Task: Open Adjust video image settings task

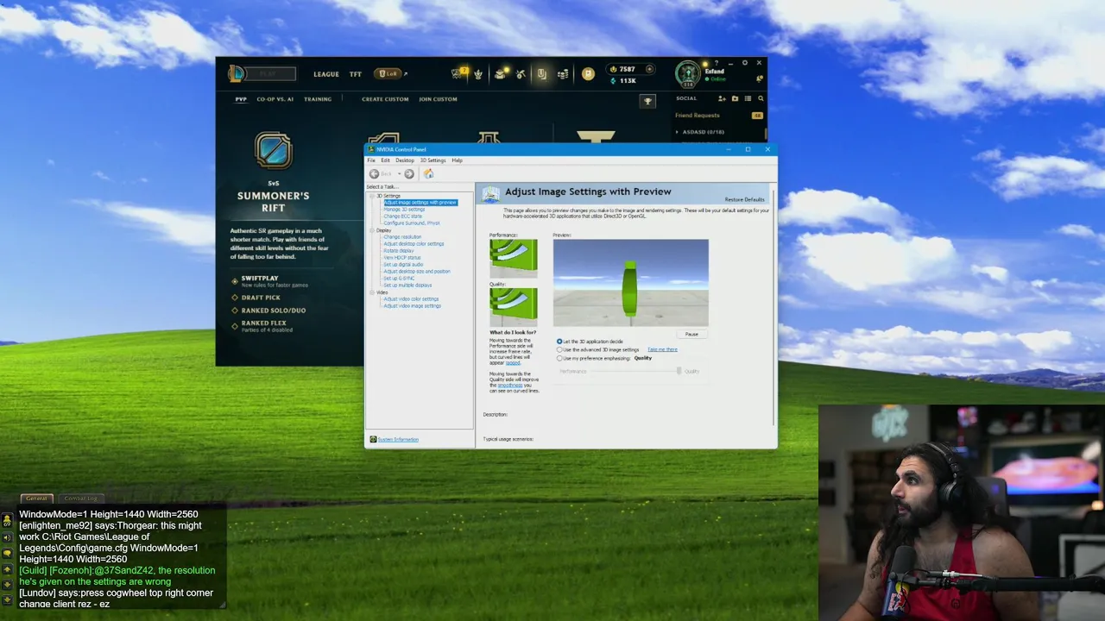Action: [x=412, y=306]
